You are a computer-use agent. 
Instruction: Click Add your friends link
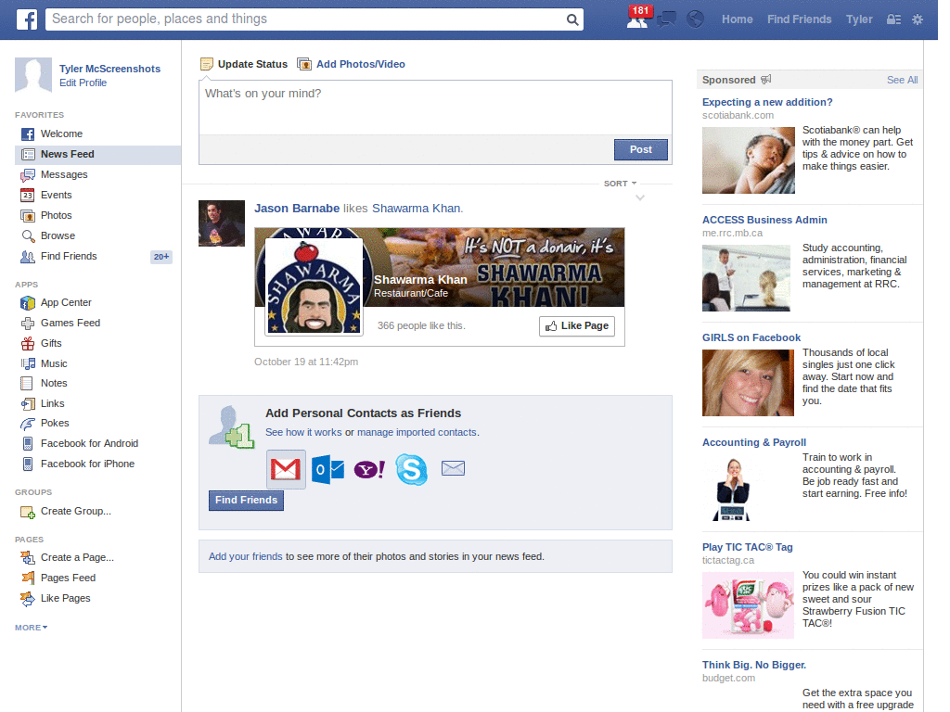245,556
